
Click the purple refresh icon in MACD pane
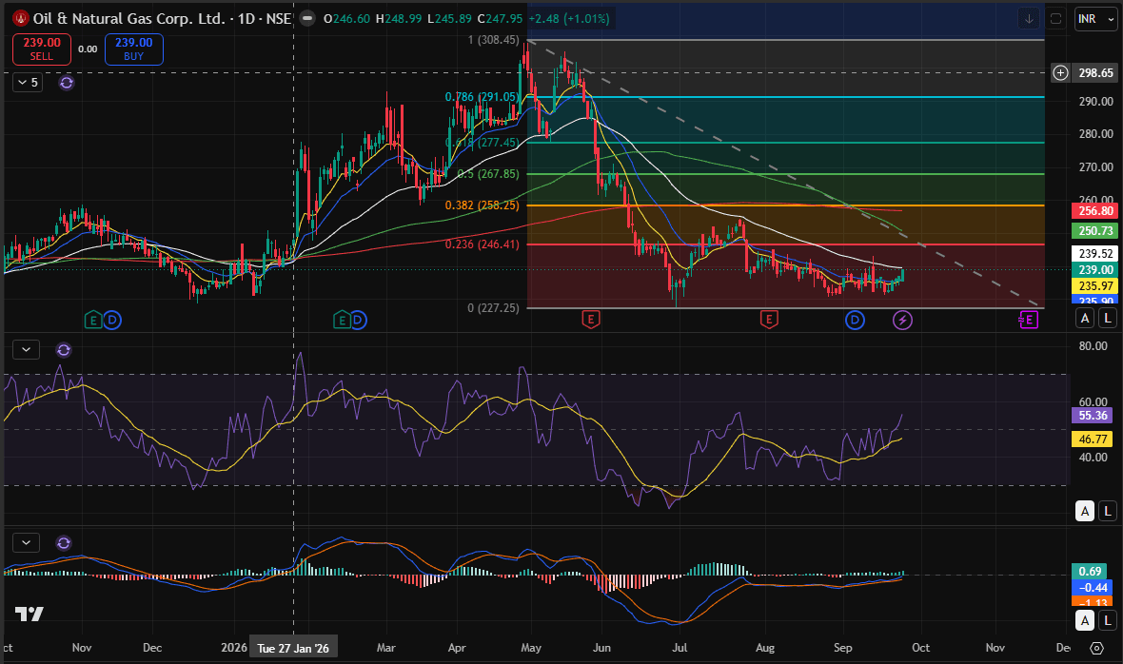click(x=64, y=543)
